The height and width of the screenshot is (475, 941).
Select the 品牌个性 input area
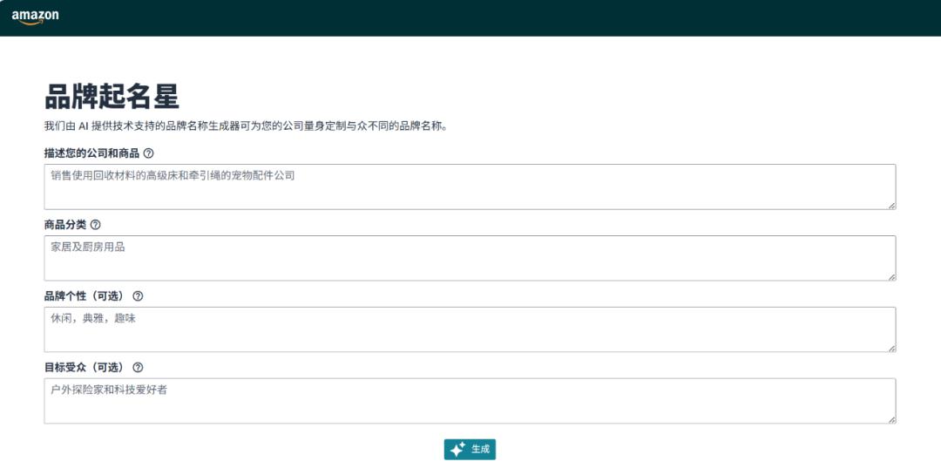pos(470,329)
